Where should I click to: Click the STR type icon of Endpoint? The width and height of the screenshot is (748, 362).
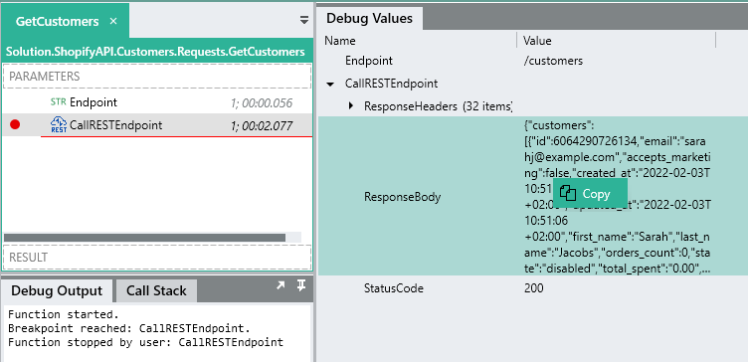tap(59, 102)
